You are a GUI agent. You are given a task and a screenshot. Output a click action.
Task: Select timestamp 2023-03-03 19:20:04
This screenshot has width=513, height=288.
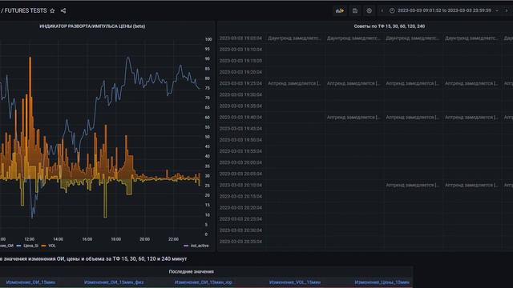(240, 72)
